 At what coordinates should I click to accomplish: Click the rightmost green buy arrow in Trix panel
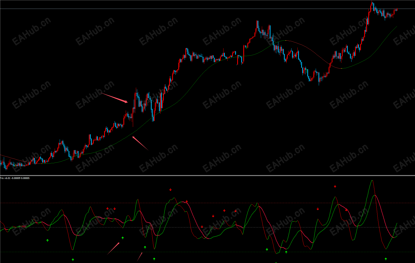(x=386, y=259)
